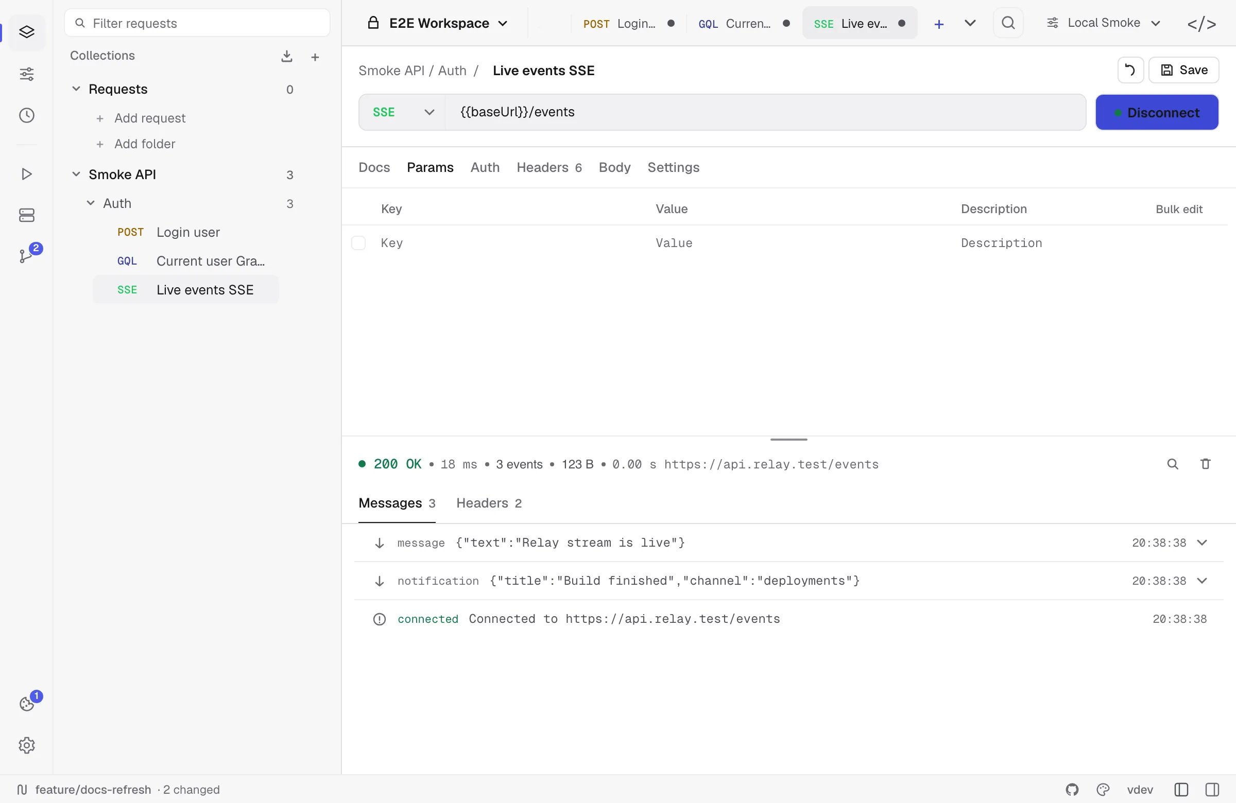The width and height of the screenshot is (1236, 803).
Task: Open the E2E Workspace dropdown
Action: (438, 23)
